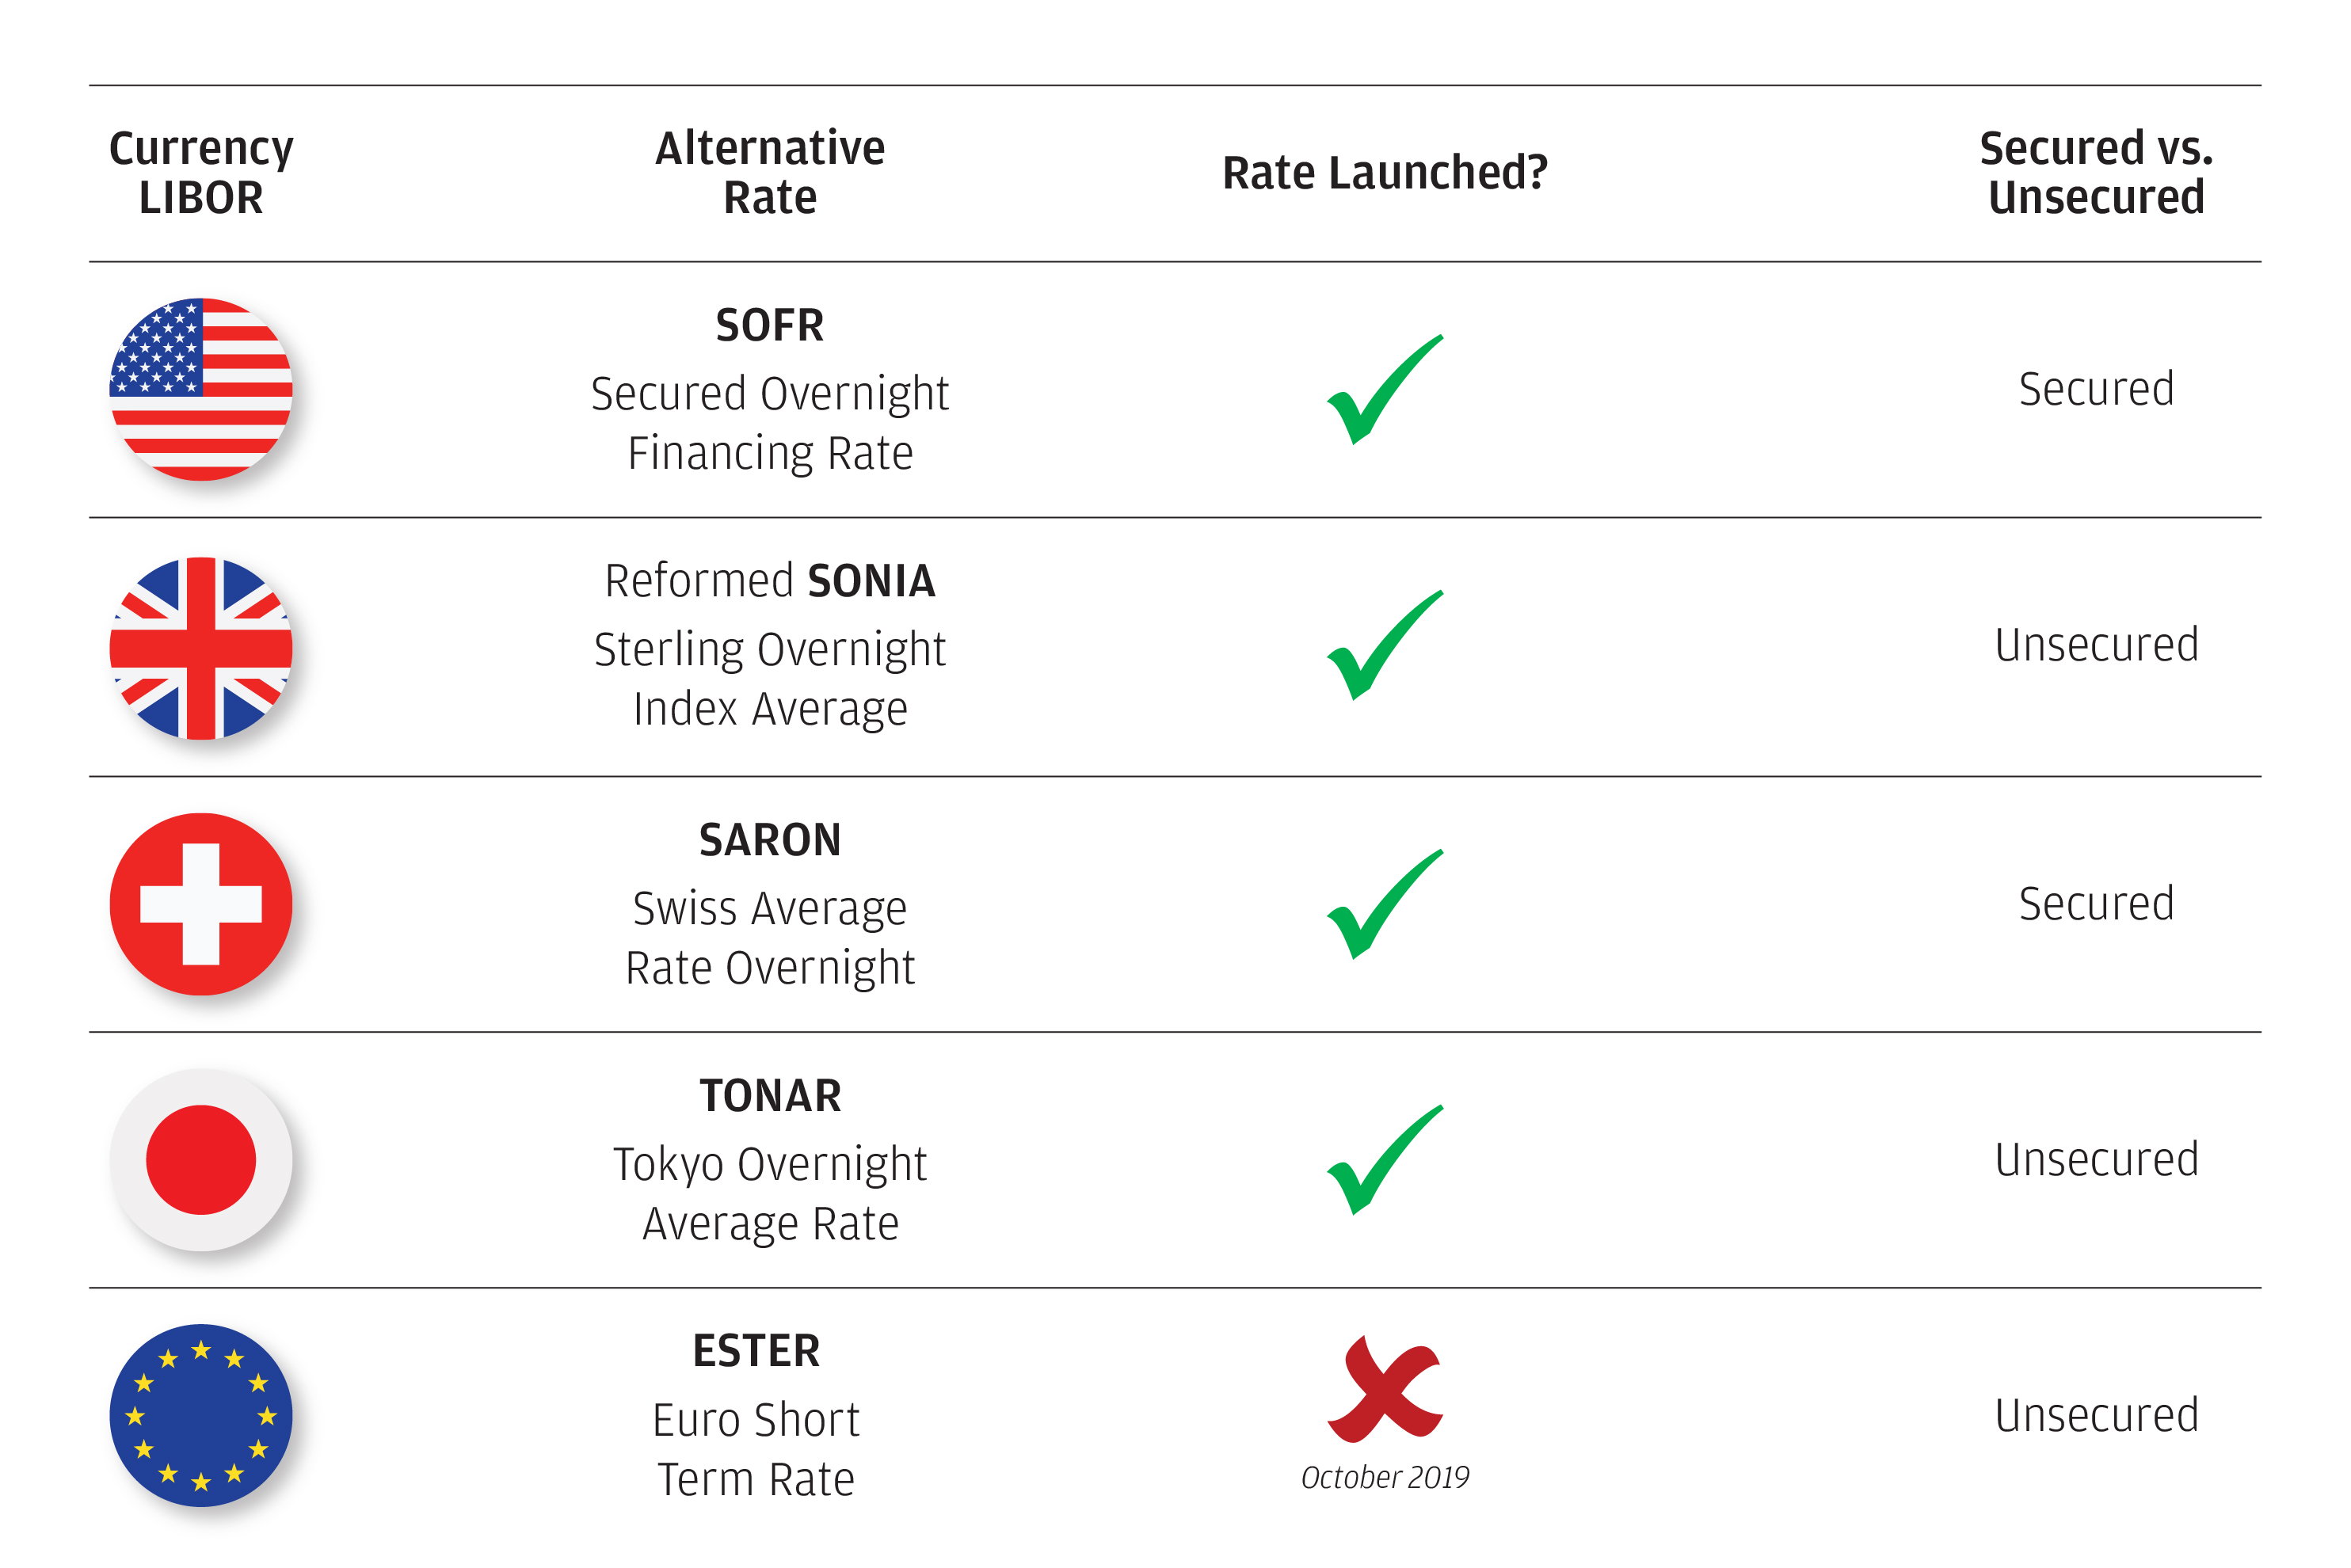Click the United States flag icon

[201, 389]
